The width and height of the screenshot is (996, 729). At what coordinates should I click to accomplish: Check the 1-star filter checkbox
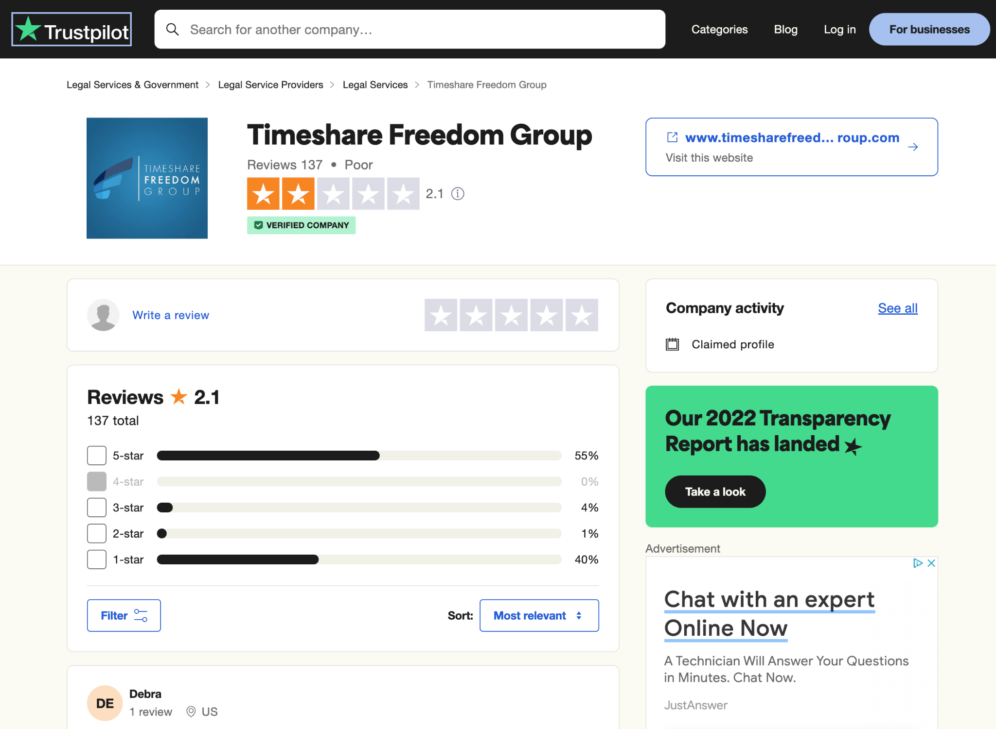[97, 559]
